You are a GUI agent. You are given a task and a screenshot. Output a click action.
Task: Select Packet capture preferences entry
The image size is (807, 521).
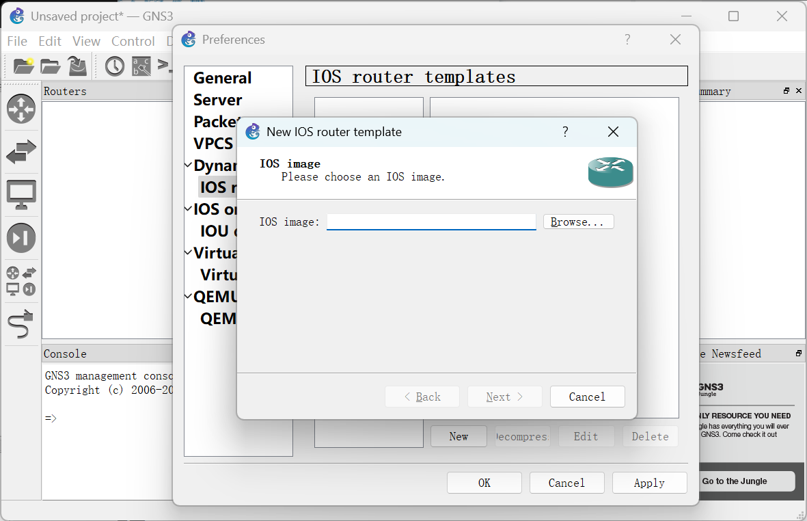[216, 122]
